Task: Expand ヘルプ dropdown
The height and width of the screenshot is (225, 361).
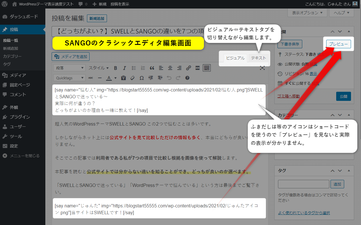Action: pos(342,13)
